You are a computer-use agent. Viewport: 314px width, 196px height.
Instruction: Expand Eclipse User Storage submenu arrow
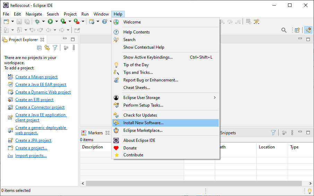[215, 98]
